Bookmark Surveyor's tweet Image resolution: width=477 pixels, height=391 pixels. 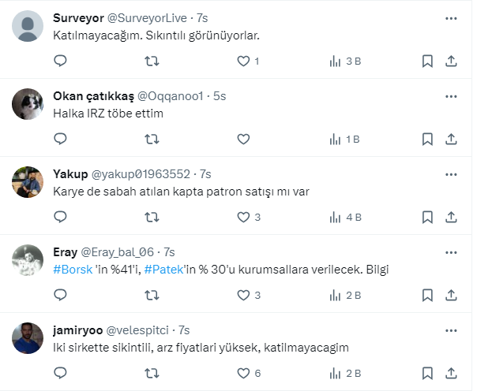426,61
